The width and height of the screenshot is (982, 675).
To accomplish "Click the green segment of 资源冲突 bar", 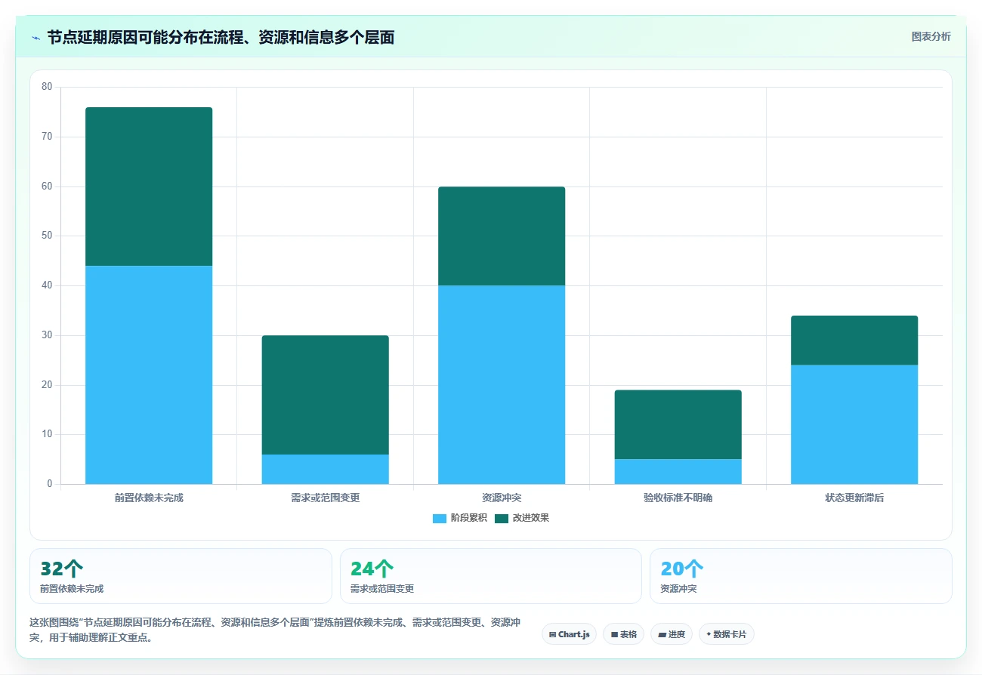I will (x=502, y=236).
